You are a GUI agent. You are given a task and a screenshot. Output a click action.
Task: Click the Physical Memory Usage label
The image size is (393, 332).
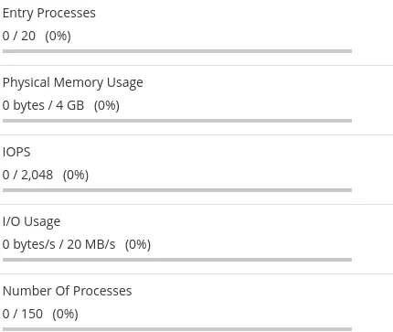(73, 82)
